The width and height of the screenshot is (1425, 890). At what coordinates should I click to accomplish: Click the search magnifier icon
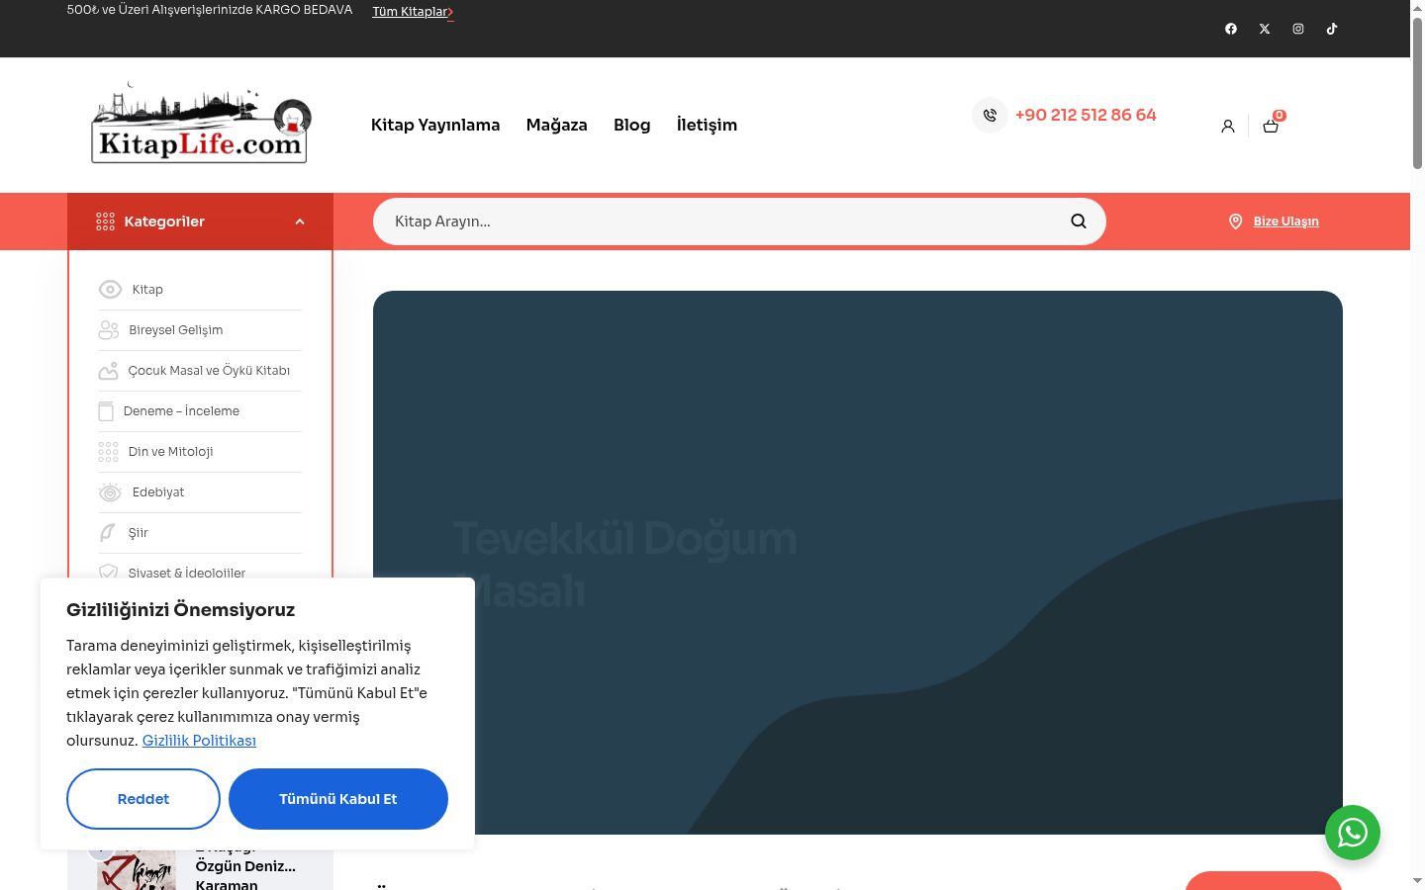point(1079,222)
